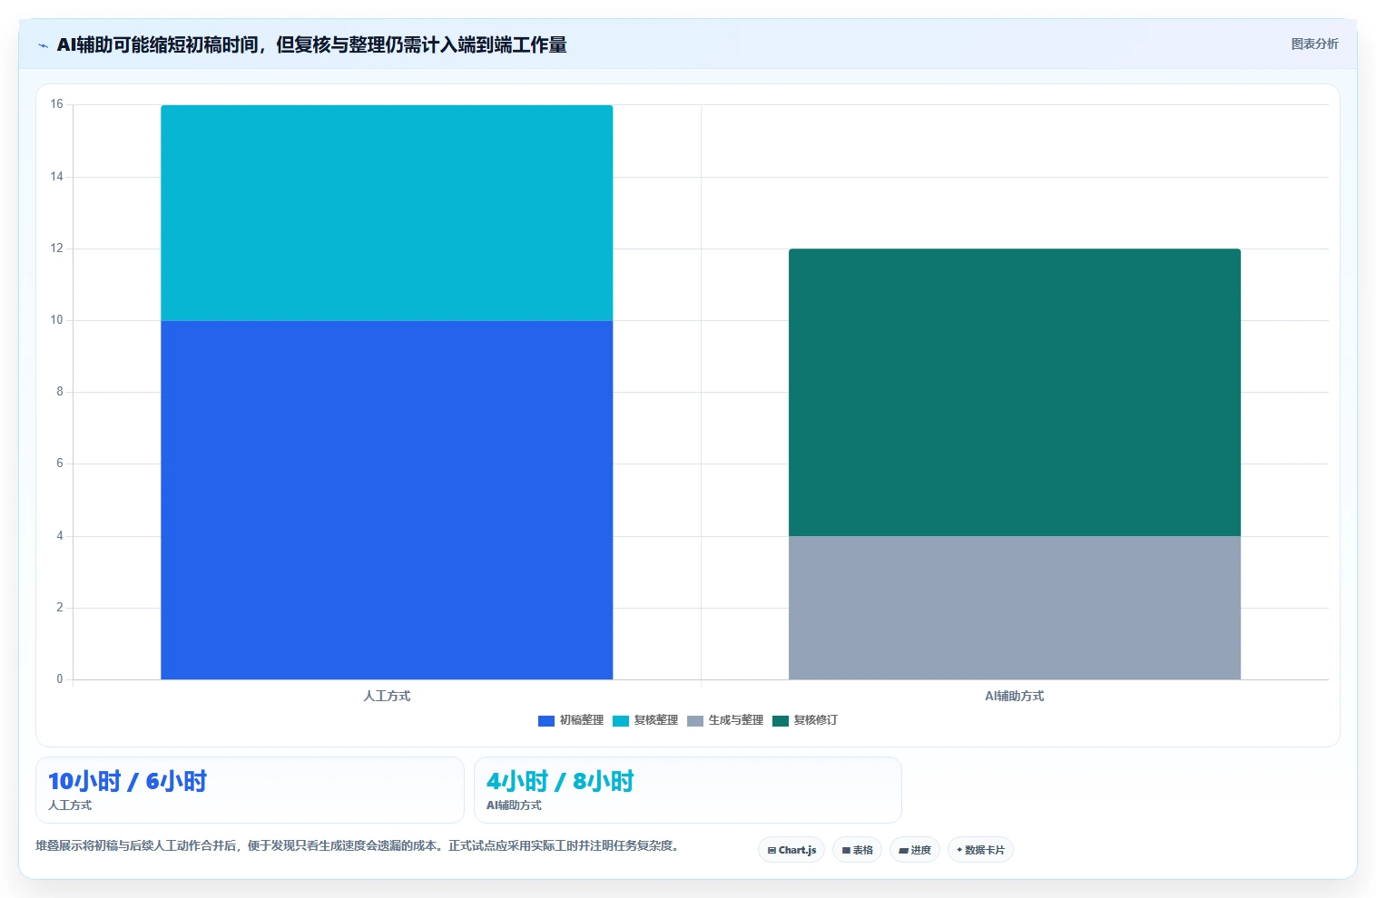Click the card title starting with AI辅助可能缩短初稿时间
Screen dimensions: 1376x898
coord(311,44)
